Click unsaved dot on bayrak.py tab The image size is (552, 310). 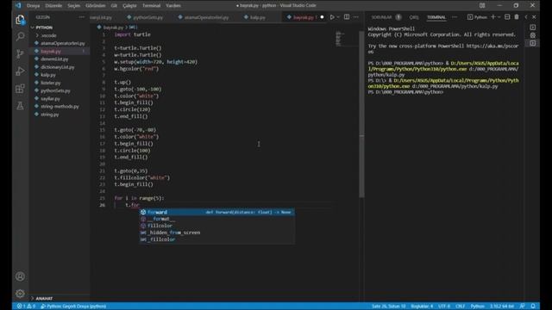click(x=322, y=17)
